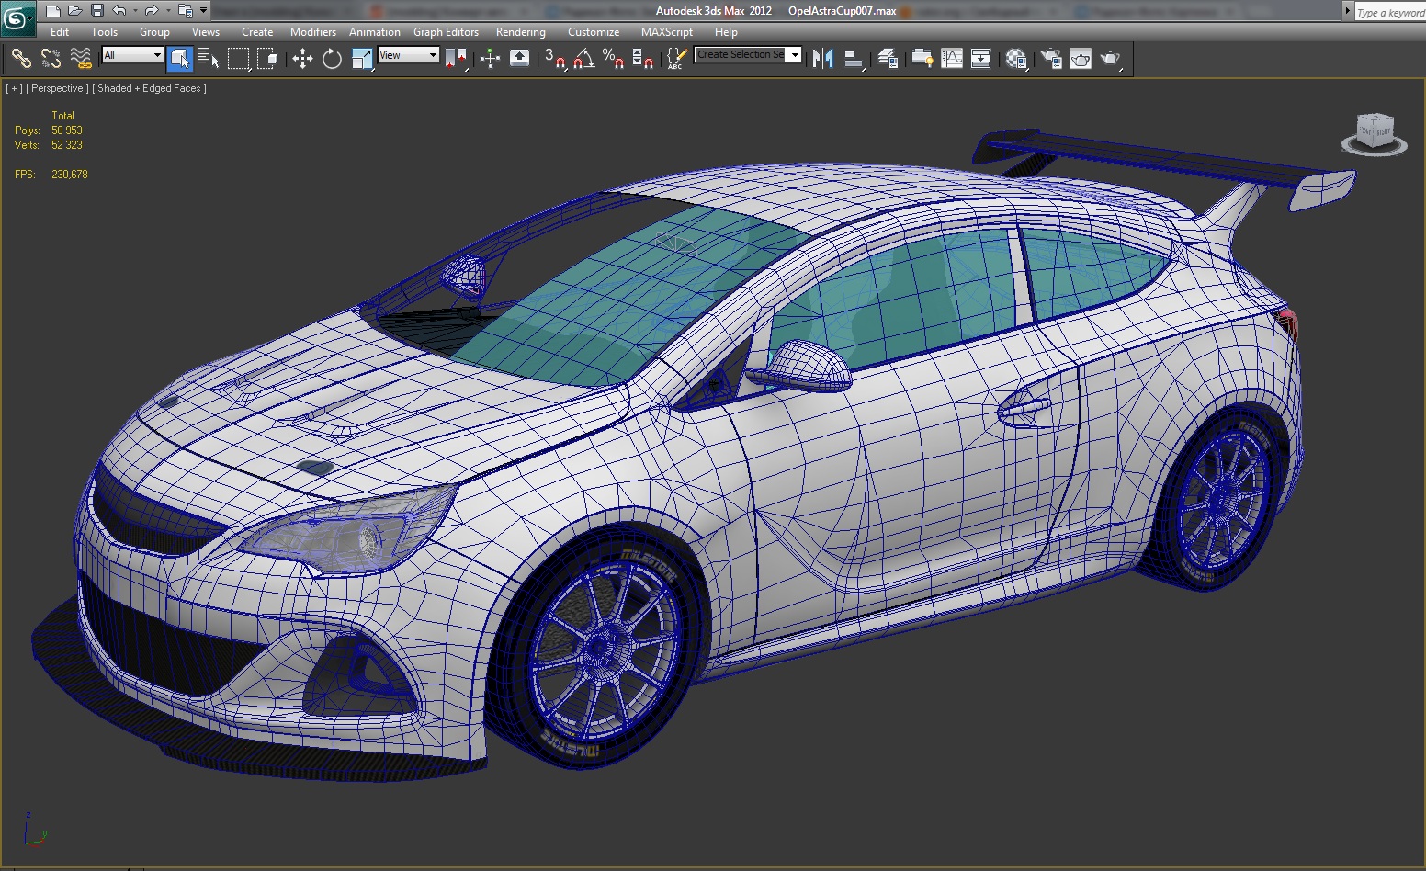
Task: Select the Select and Link tool
Action: click(20, 59)
